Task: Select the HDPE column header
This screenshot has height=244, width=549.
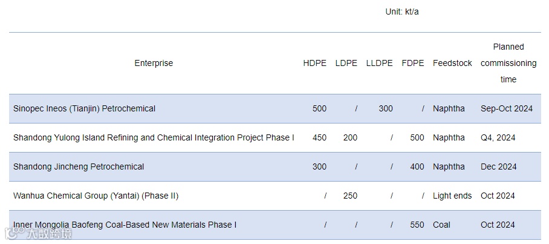Action: [x=314, y=63]
